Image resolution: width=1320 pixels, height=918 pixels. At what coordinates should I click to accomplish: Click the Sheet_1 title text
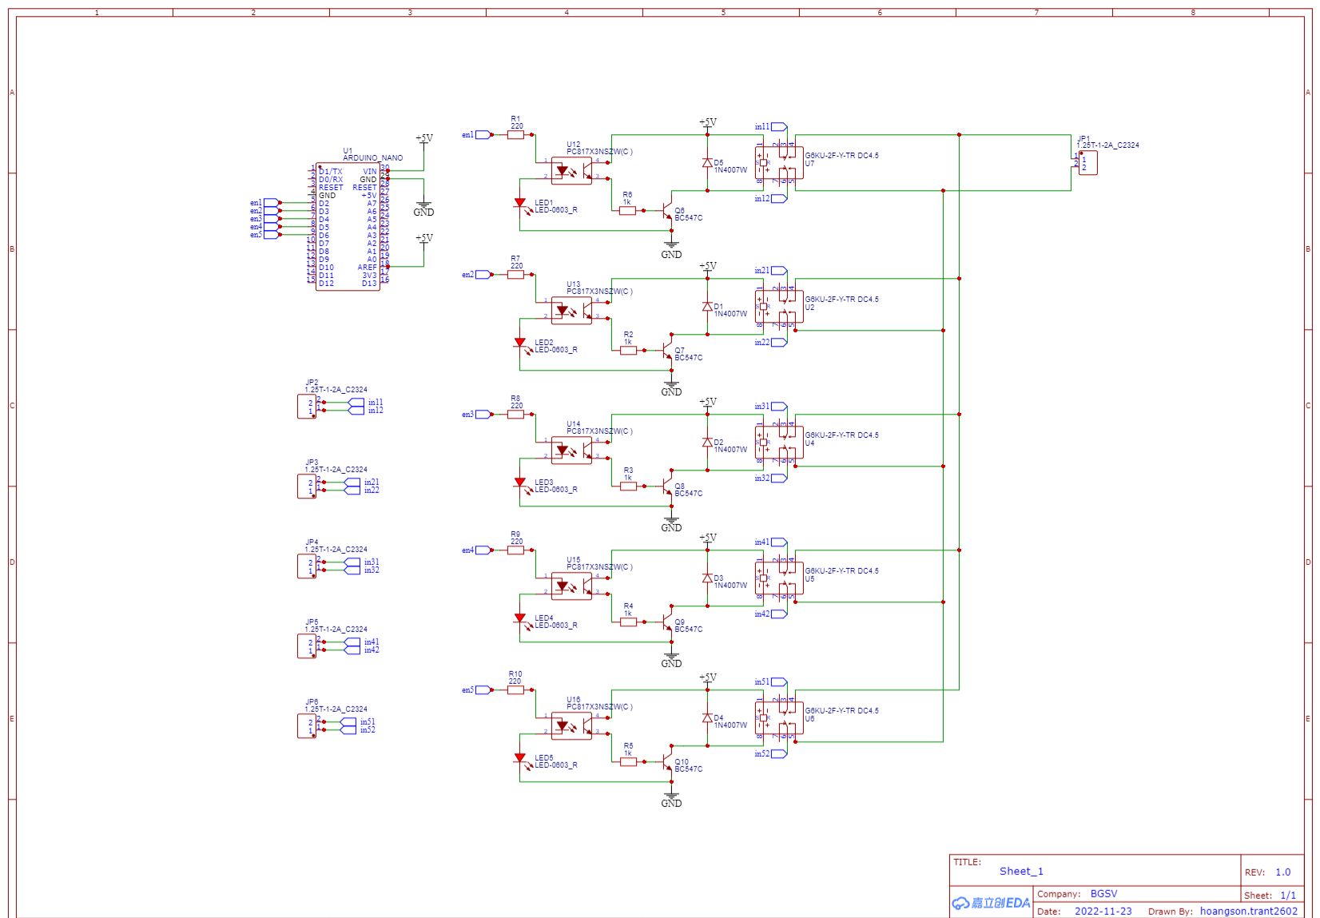click(x=1021, y=871)
